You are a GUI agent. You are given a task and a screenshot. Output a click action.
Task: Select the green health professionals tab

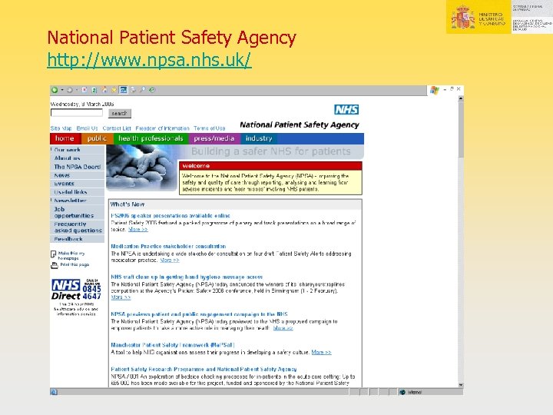click(151, 138)
